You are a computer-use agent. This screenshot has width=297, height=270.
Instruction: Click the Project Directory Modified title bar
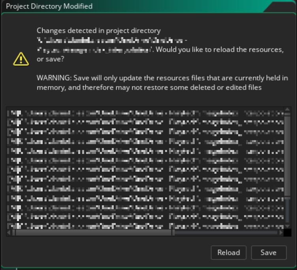[118, 6]
